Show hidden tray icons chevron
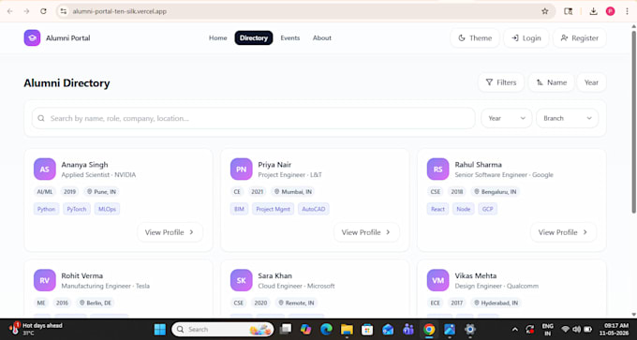Screen dimensions: 637x340 (x=514, y=330)
